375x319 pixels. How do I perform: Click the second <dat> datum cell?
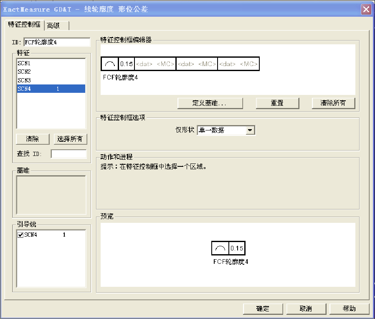click(x=185, y=64)
